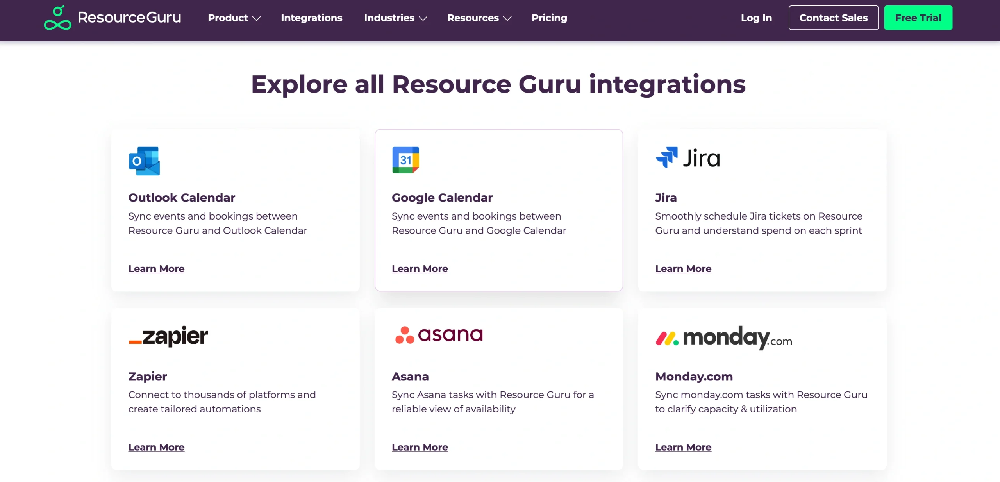Viewport: 1000px width, 482px height.
Task: Click the Asana logo
Action: (x=439, y=335)
